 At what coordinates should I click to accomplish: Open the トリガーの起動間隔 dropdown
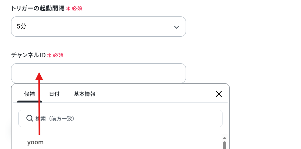[x=99, y=27]
